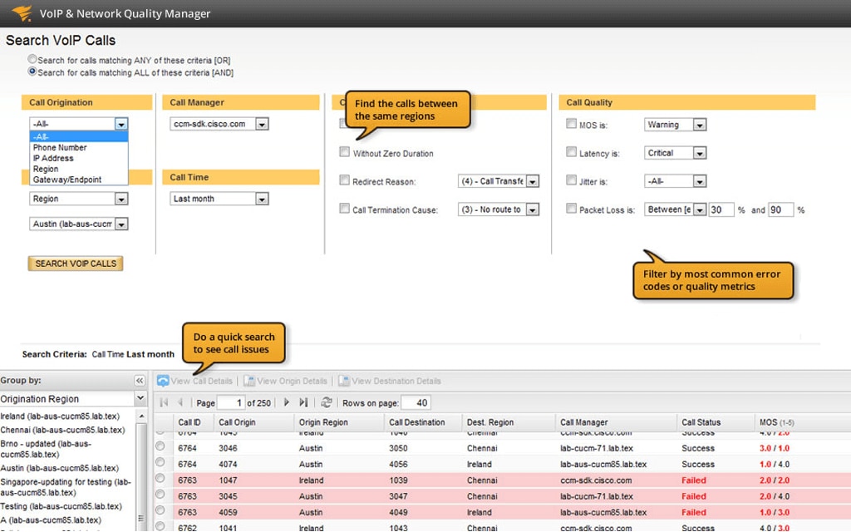Refresh the call results list

[325, 402]
